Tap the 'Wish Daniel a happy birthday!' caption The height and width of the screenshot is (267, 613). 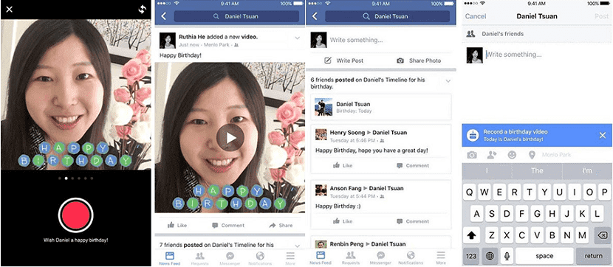(x=76, y=240)
